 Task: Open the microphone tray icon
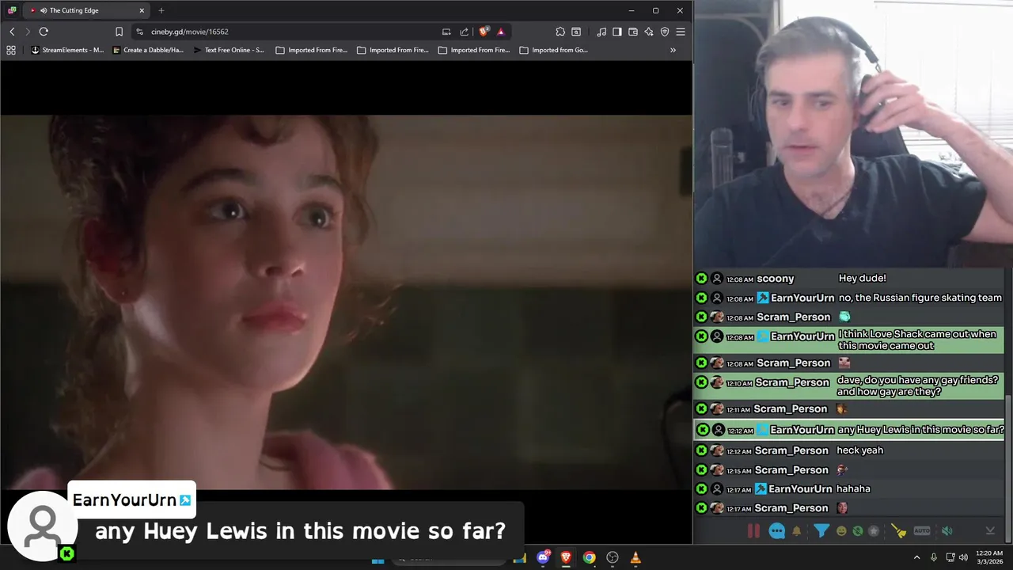coord(934,557)
